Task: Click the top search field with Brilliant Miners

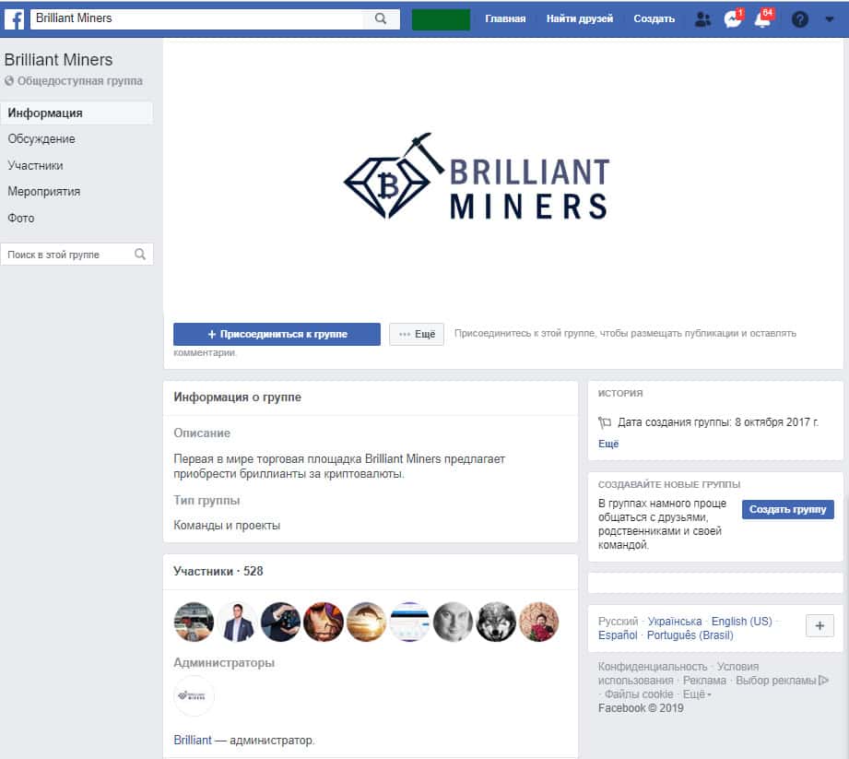Action: [197, 19]
